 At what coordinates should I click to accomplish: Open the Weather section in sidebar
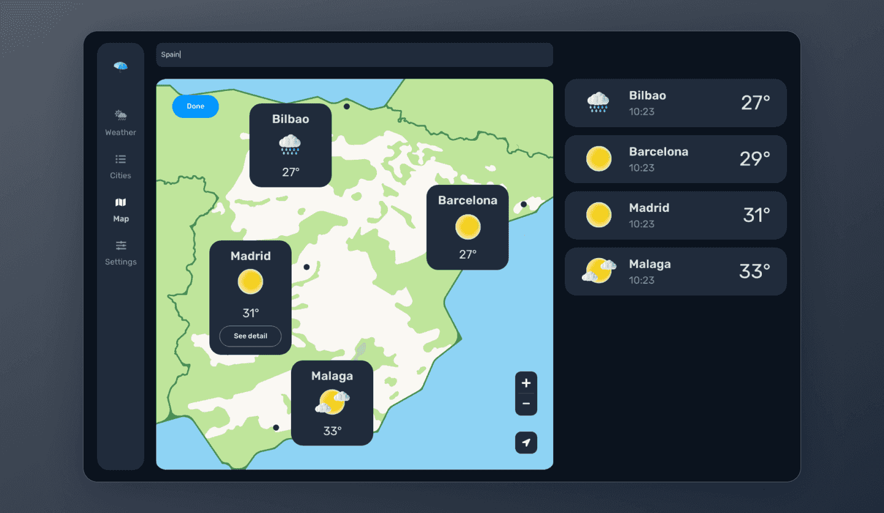(x=120, y=123)
